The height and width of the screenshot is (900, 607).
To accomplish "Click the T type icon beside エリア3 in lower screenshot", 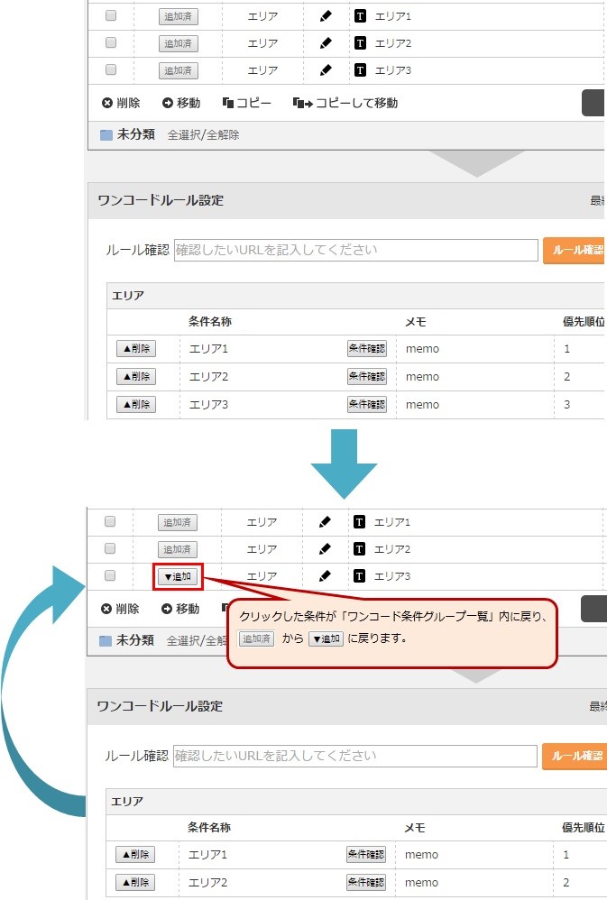I will [359, 575].
